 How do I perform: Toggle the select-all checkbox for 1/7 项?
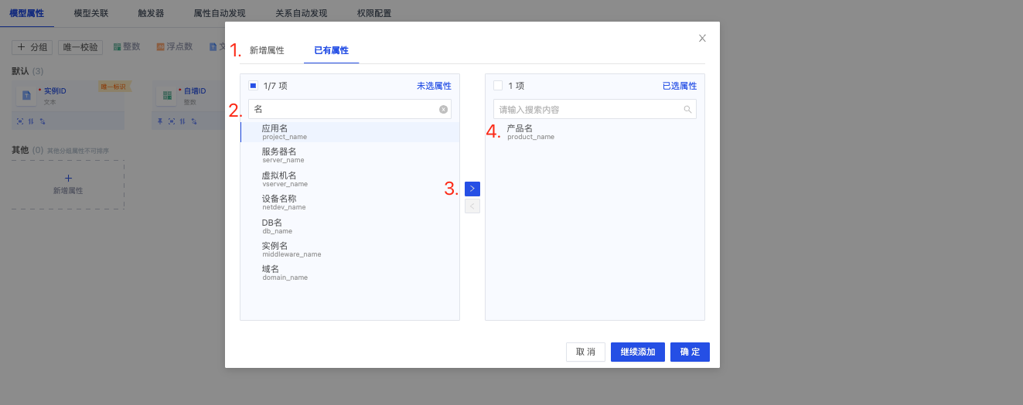pyautogui.click(x=253, y=86)
